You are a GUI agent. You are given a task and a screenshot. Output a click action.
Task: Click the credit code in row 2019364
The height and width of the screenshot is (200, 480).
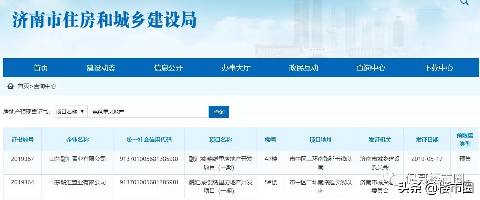click(149, 182)
